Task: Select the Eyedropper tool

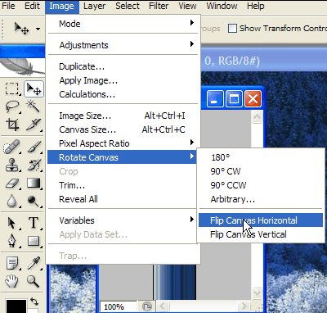Action: [34, 263]
